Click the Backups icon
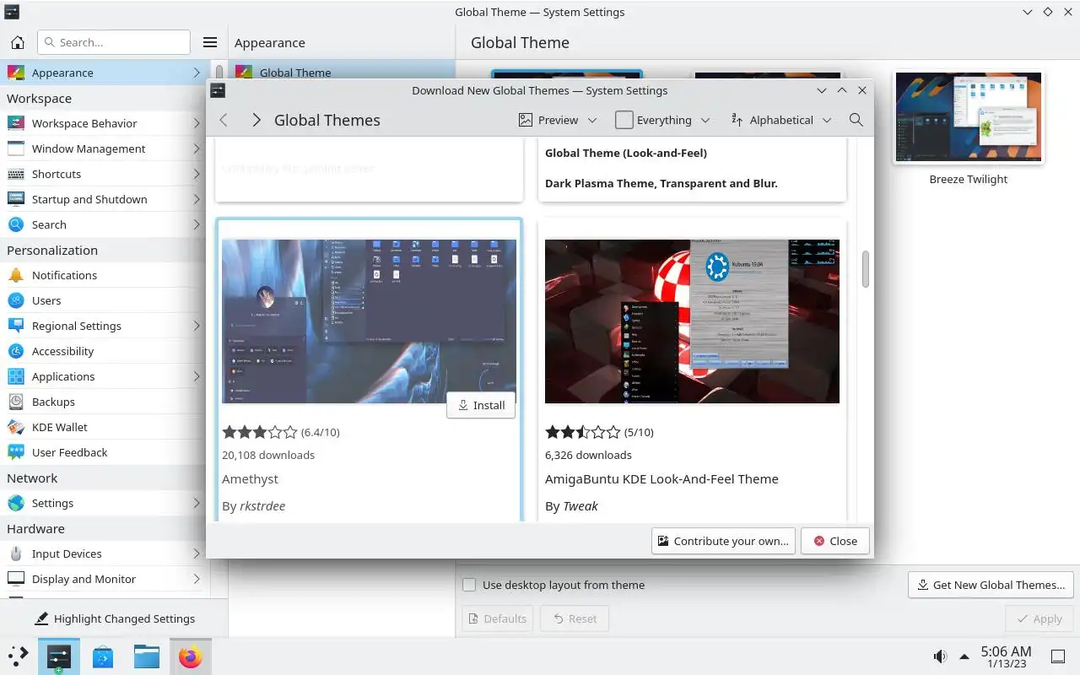Image resolution: width=1080 pixels, height=675 pixels. (16, 402)
